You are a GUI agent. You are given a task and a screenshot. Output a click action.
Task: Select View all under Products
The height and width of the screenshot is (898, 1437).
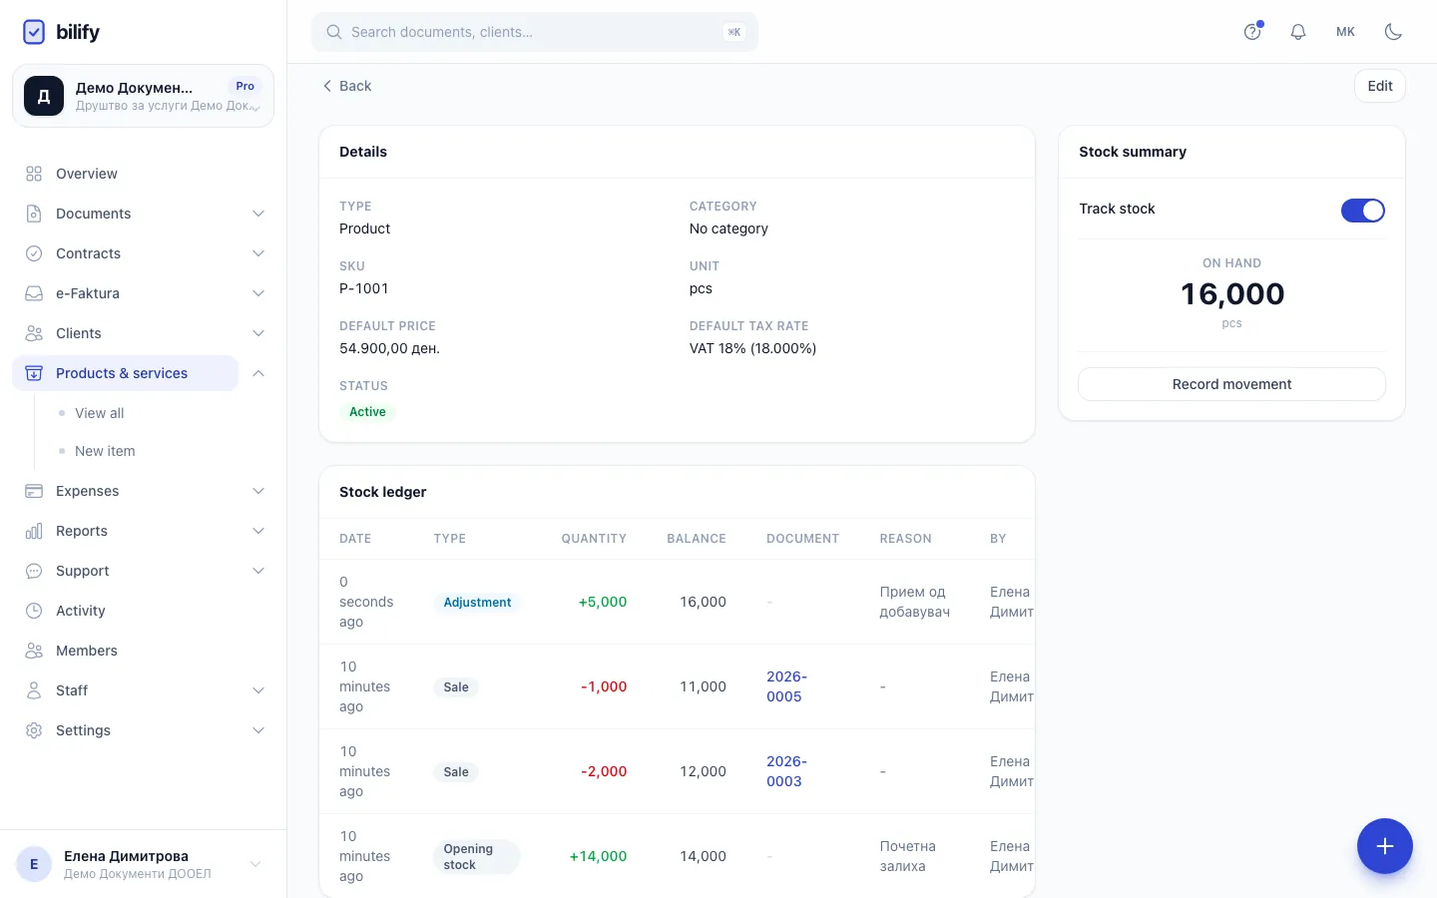(x=100, y=413)
